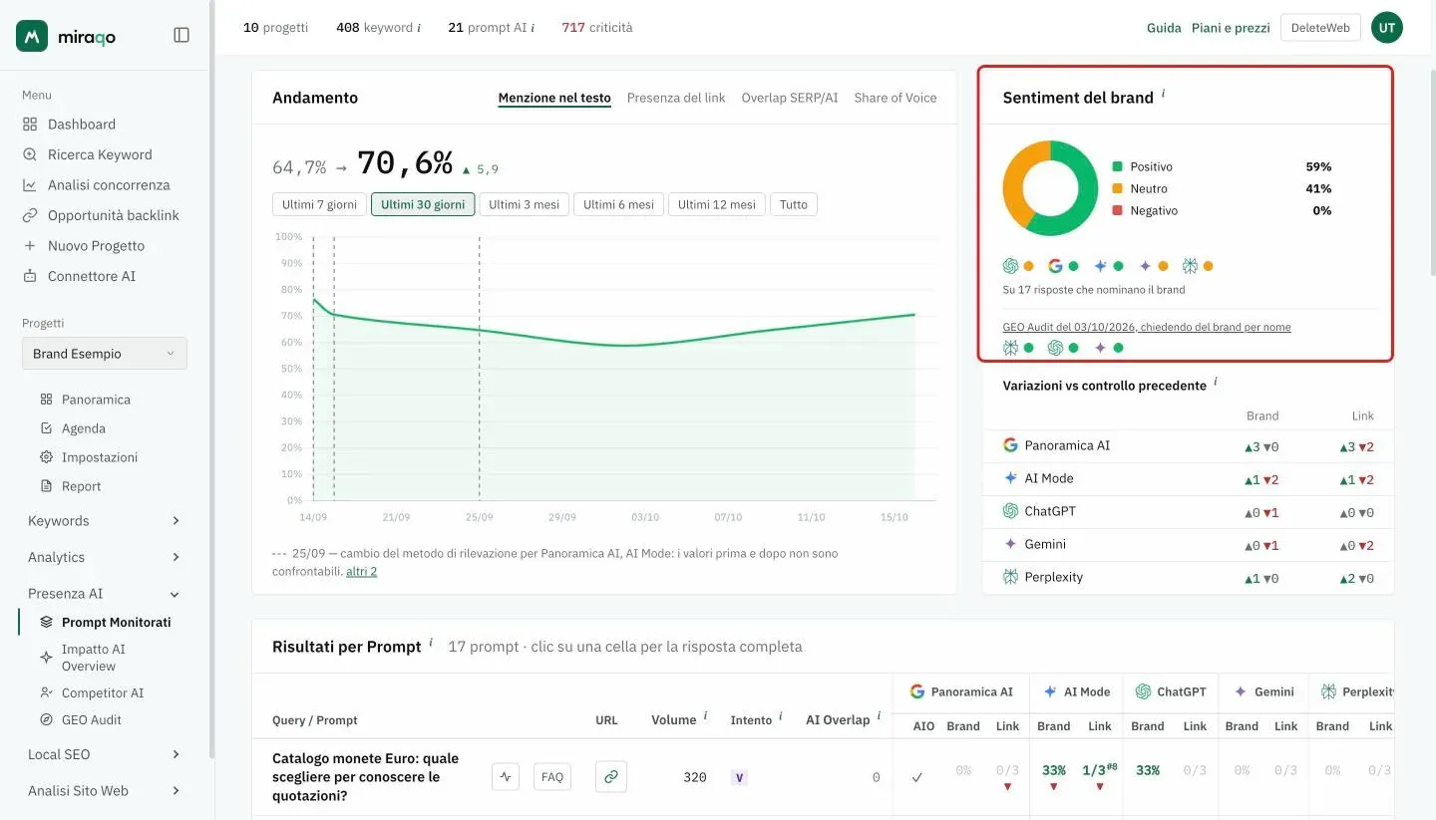Open the altri 2 link under the chart

tap(361, 572)
